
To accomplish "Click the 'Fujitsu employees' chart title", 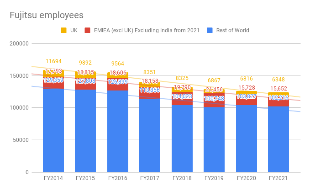I will tap(47, 15).
